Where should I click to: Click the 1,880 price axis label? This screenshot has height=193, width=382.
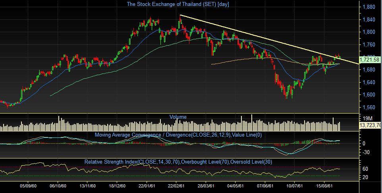[369, 7]
